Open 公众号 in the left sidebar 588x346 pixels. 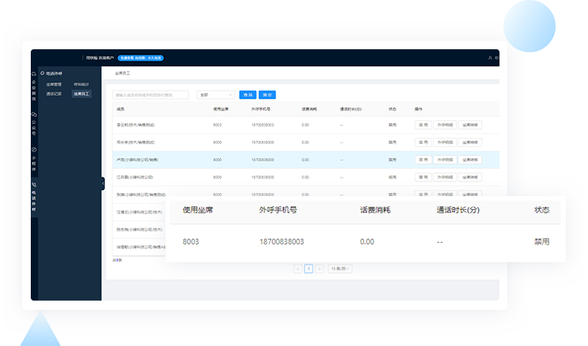(x=34, y=121)
